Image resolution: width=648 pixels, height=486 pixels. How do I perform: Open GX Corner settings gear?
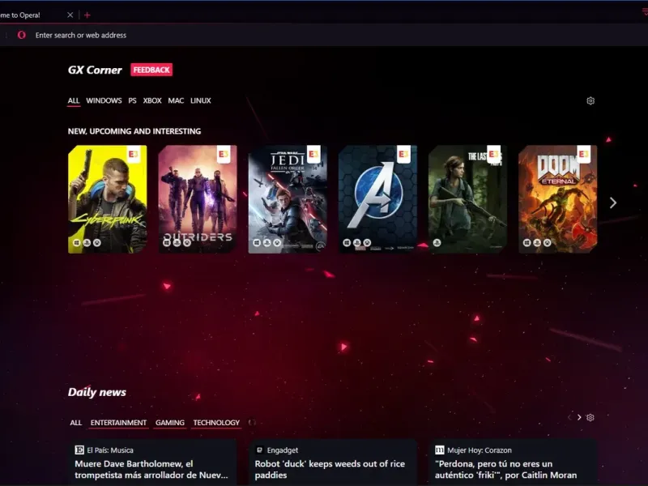(590, 100)
